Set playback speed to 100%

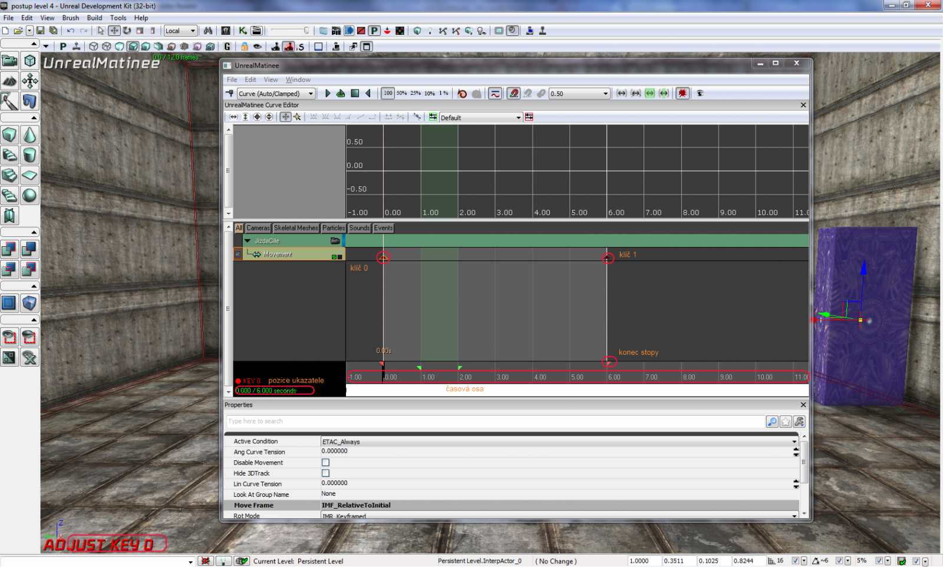(388, 93)
